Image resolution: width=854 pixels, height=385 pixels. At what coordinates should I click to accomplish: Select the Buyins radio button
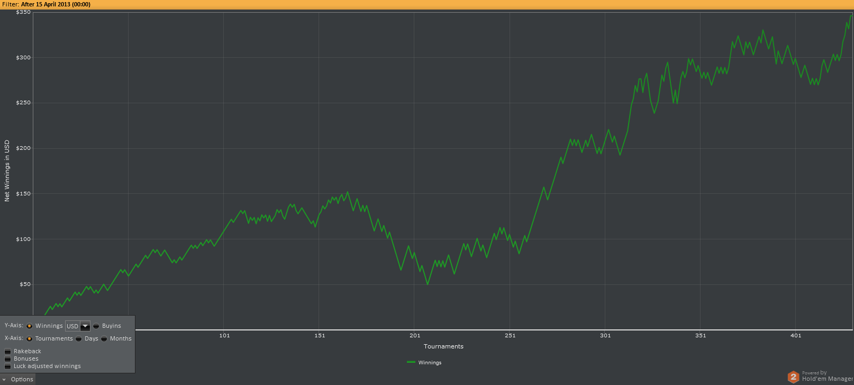[x=96, y=326]
